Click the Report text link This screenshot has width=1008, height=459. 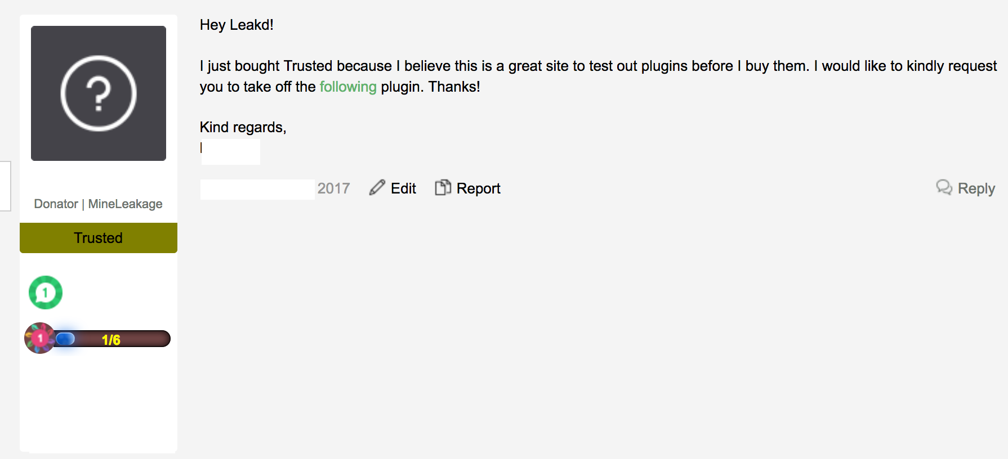point(478,188)
